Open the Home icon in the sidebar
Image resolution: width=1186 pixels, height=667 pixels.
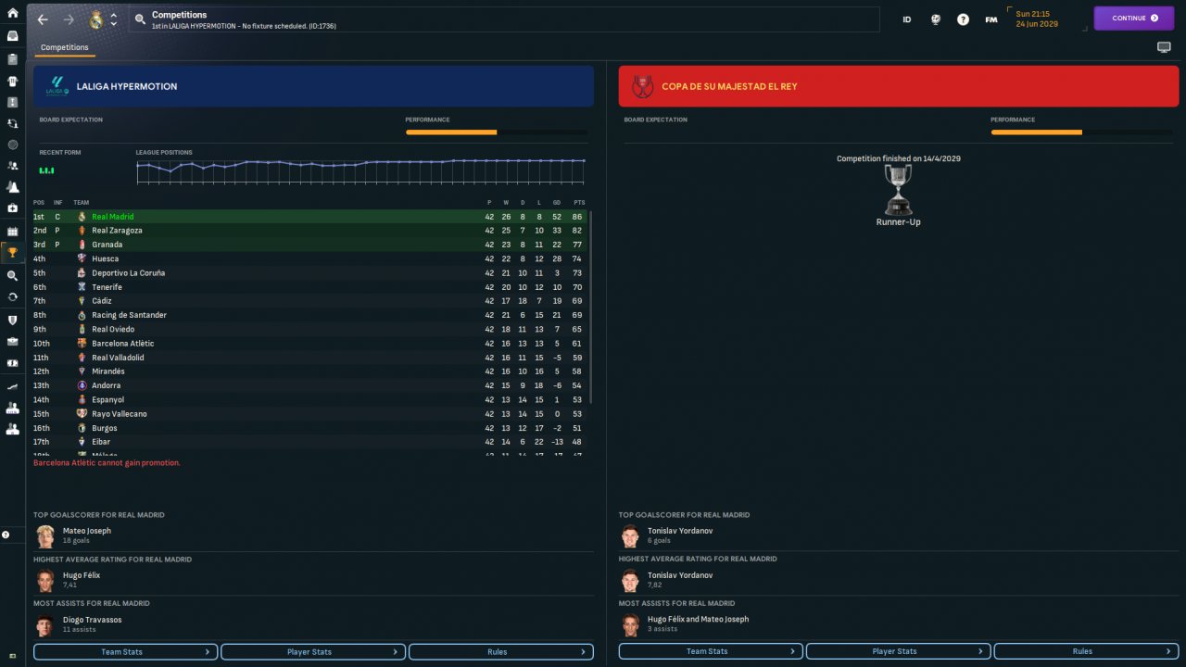13,14
